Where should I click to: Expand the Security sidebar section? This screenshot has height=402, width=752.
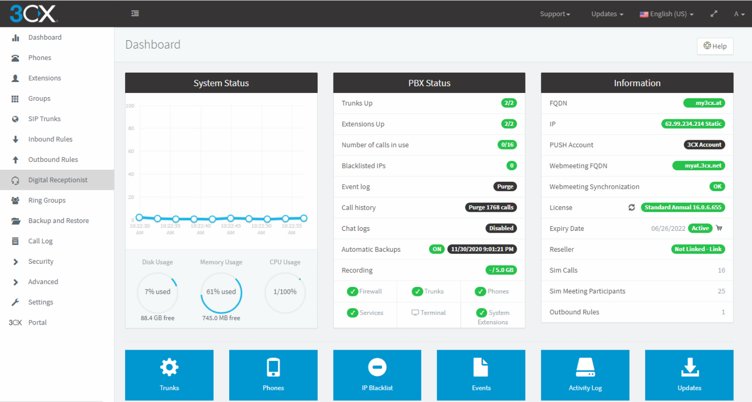pos(57,261)
